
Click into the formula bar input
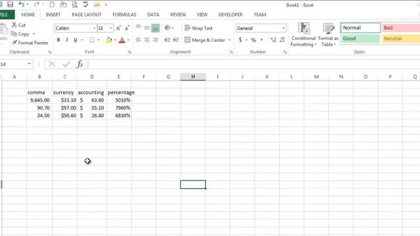[x=254, y=64]
